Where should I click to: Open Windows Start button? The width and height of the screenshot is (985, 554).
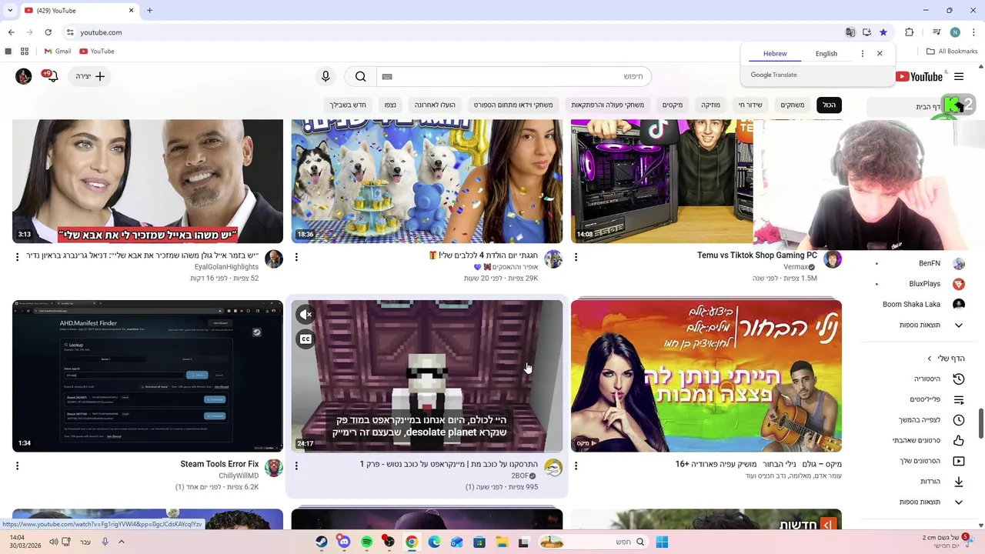pos(662,542)
